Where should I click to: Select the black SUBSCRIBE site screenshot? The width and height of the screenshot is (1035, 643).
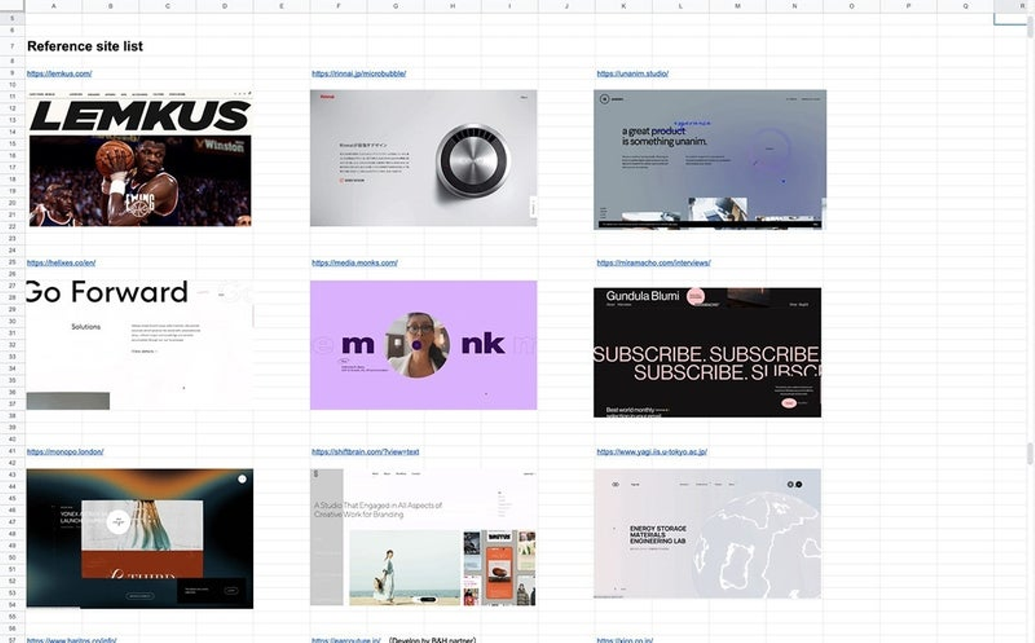(x=707, y=352)
